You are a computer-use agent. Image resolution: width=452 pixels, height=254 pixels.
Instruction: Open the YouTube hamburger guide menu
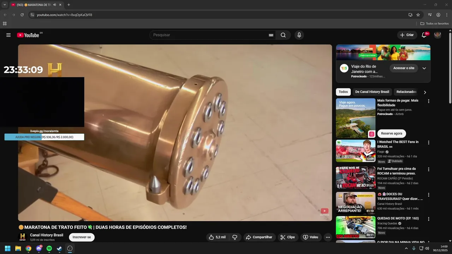[x=8, y=35]
